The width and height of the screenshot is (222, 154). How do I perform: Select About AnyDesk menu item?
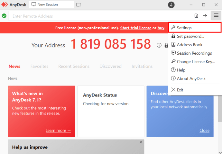click(195, 78)
